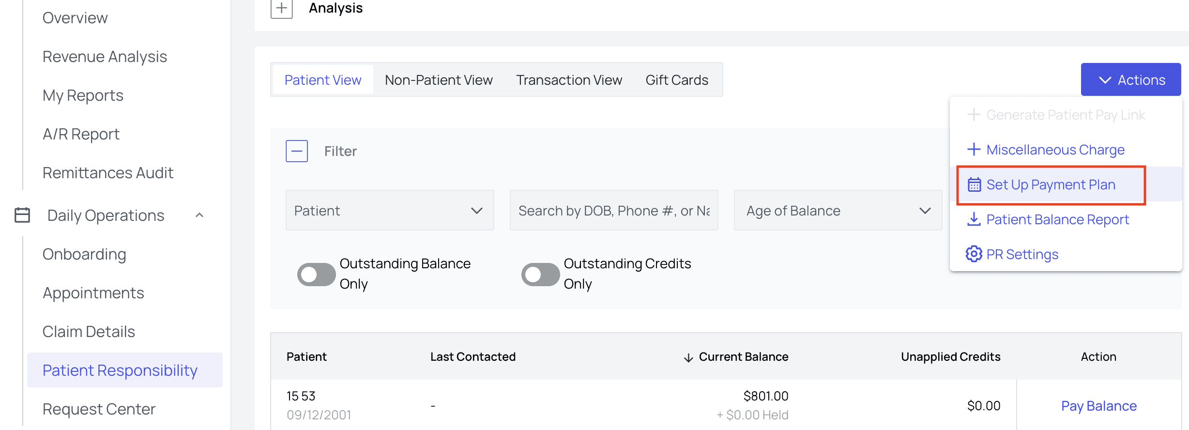Open Revenue Analysis in the sidebar

(x=105, y=57)
